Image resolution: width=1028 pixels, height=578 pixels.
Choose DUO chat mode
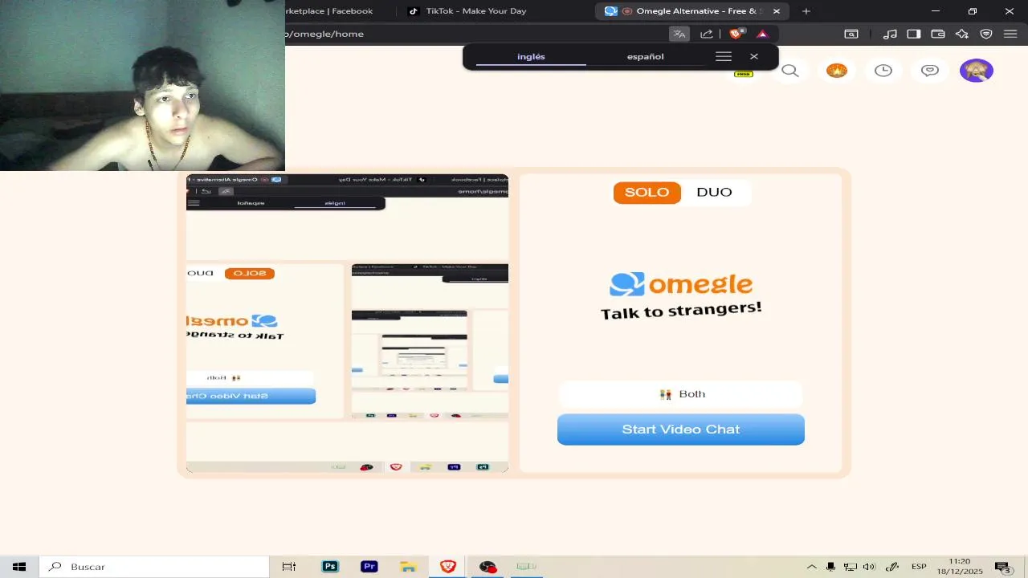pyautogui.click(x=714, y=193)
